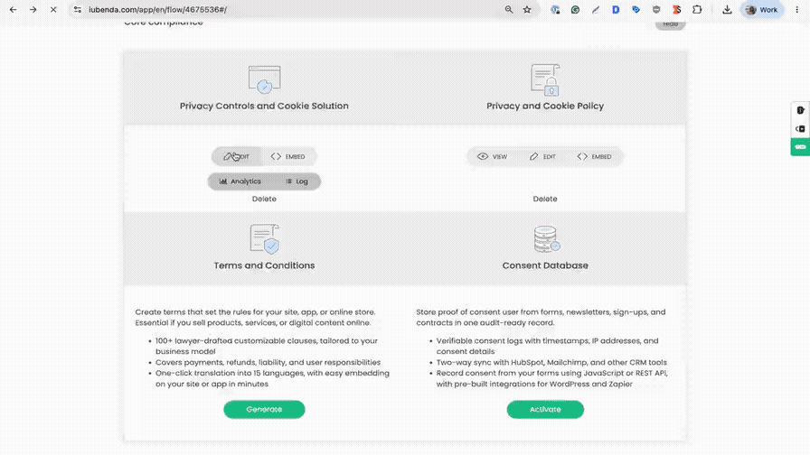
Task: Click green button in right side widget
Action: pyautogui.click(x=801, y=147)
